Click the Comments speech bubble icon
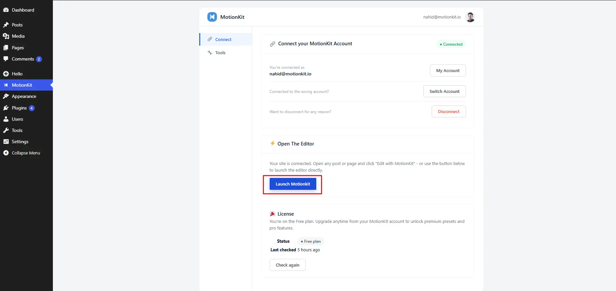Viewport: 616px width, 291px height. (x=6, y=59)
